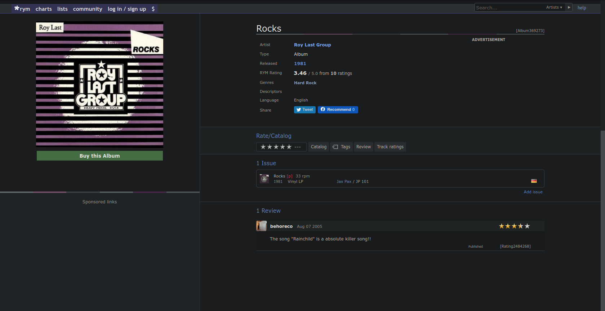The width and height of the screenshot is (605, 311).
Task: Click the JP 101 catalog number
Action: tap(362, 181)
